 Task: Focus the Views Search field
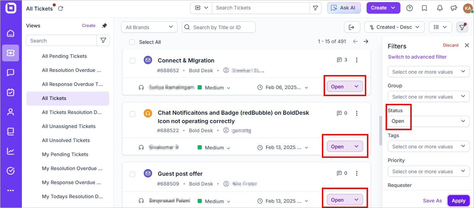(x=61, y=41)
